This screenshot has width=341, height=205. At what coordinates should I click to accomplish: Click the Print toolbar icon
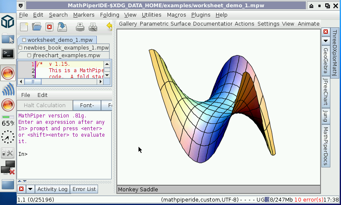[80, 27]
